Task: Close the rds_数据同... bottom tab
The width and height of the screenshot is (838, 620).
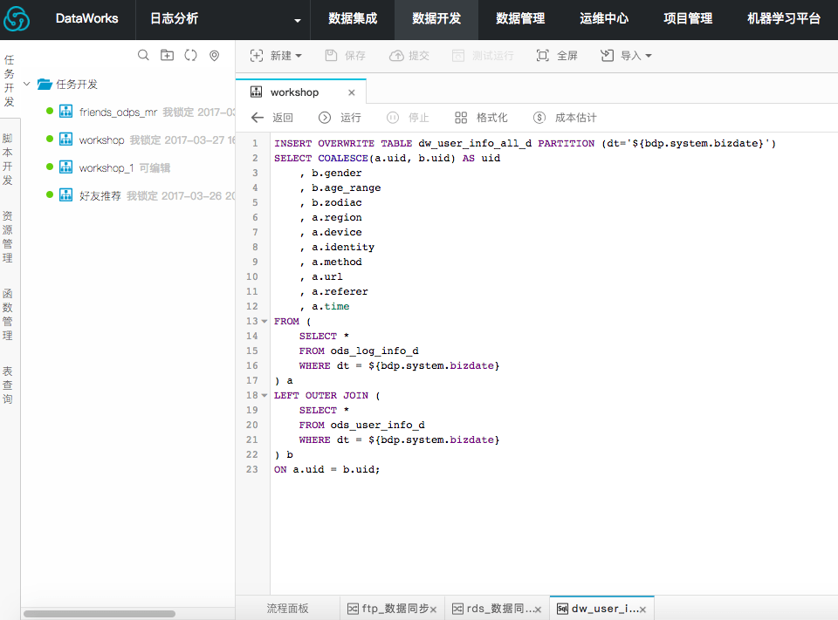Action: (539, 610)
